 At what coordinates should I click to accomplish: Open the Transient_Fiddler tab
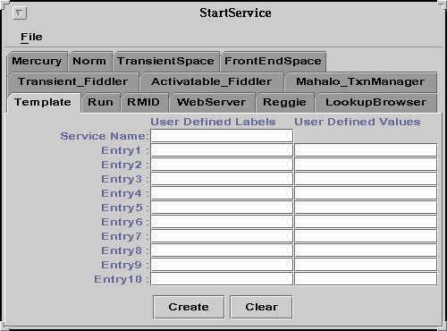point(73,81)
